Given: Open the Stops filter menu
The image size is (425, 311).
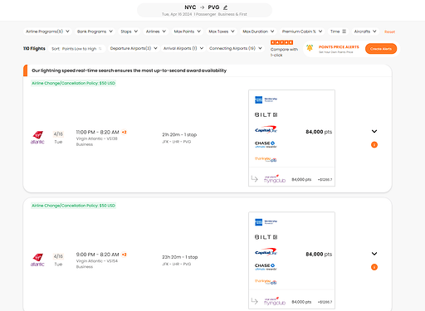Looking at the screenshot, I should (x=129, y=32).
